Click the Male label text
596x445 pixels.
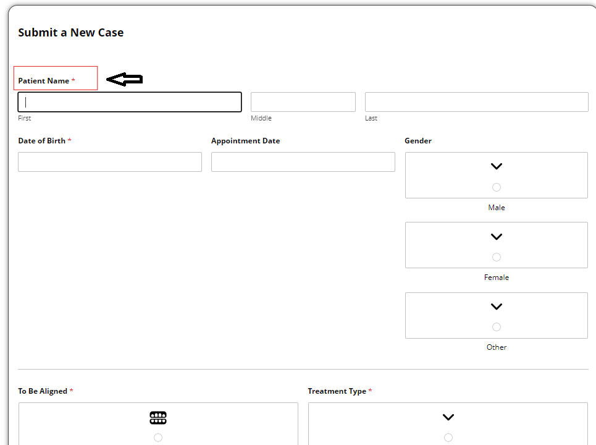tap(497, 207)
